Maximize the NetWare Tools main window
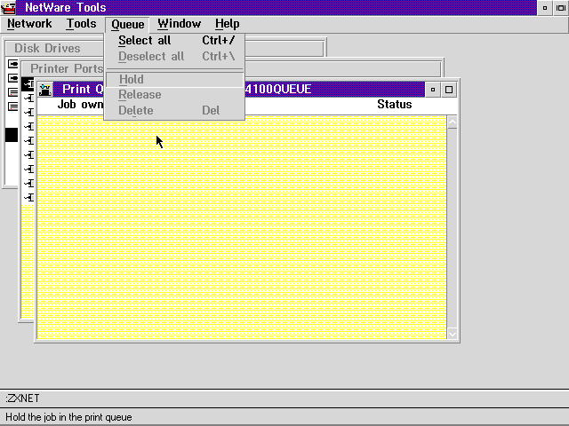Image resolution: width=569 pixels, height=426 pixels. tap(561, 8)
